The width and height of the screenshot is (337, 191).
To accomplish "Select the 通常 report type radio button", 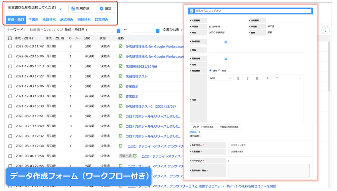I will 210,70.
